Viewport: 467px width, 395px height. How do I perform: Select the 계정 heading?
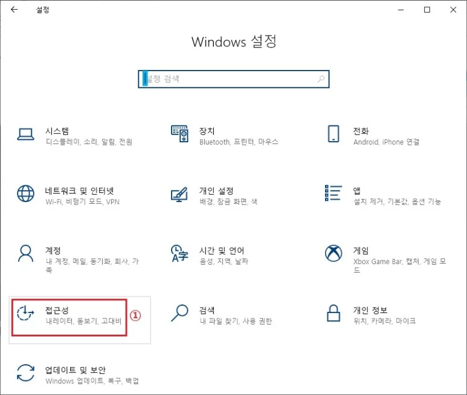[53, 250]
